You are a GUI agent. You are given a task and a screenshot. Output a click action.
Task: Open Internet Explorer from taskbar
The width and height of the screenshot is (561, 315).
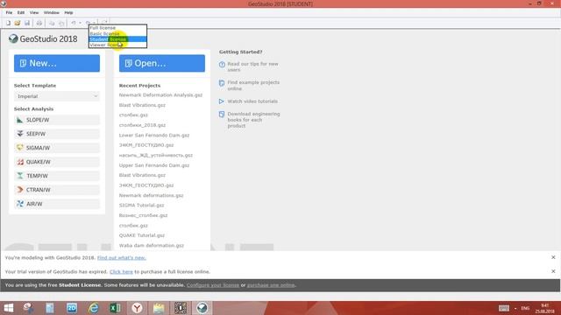(94, 308)
